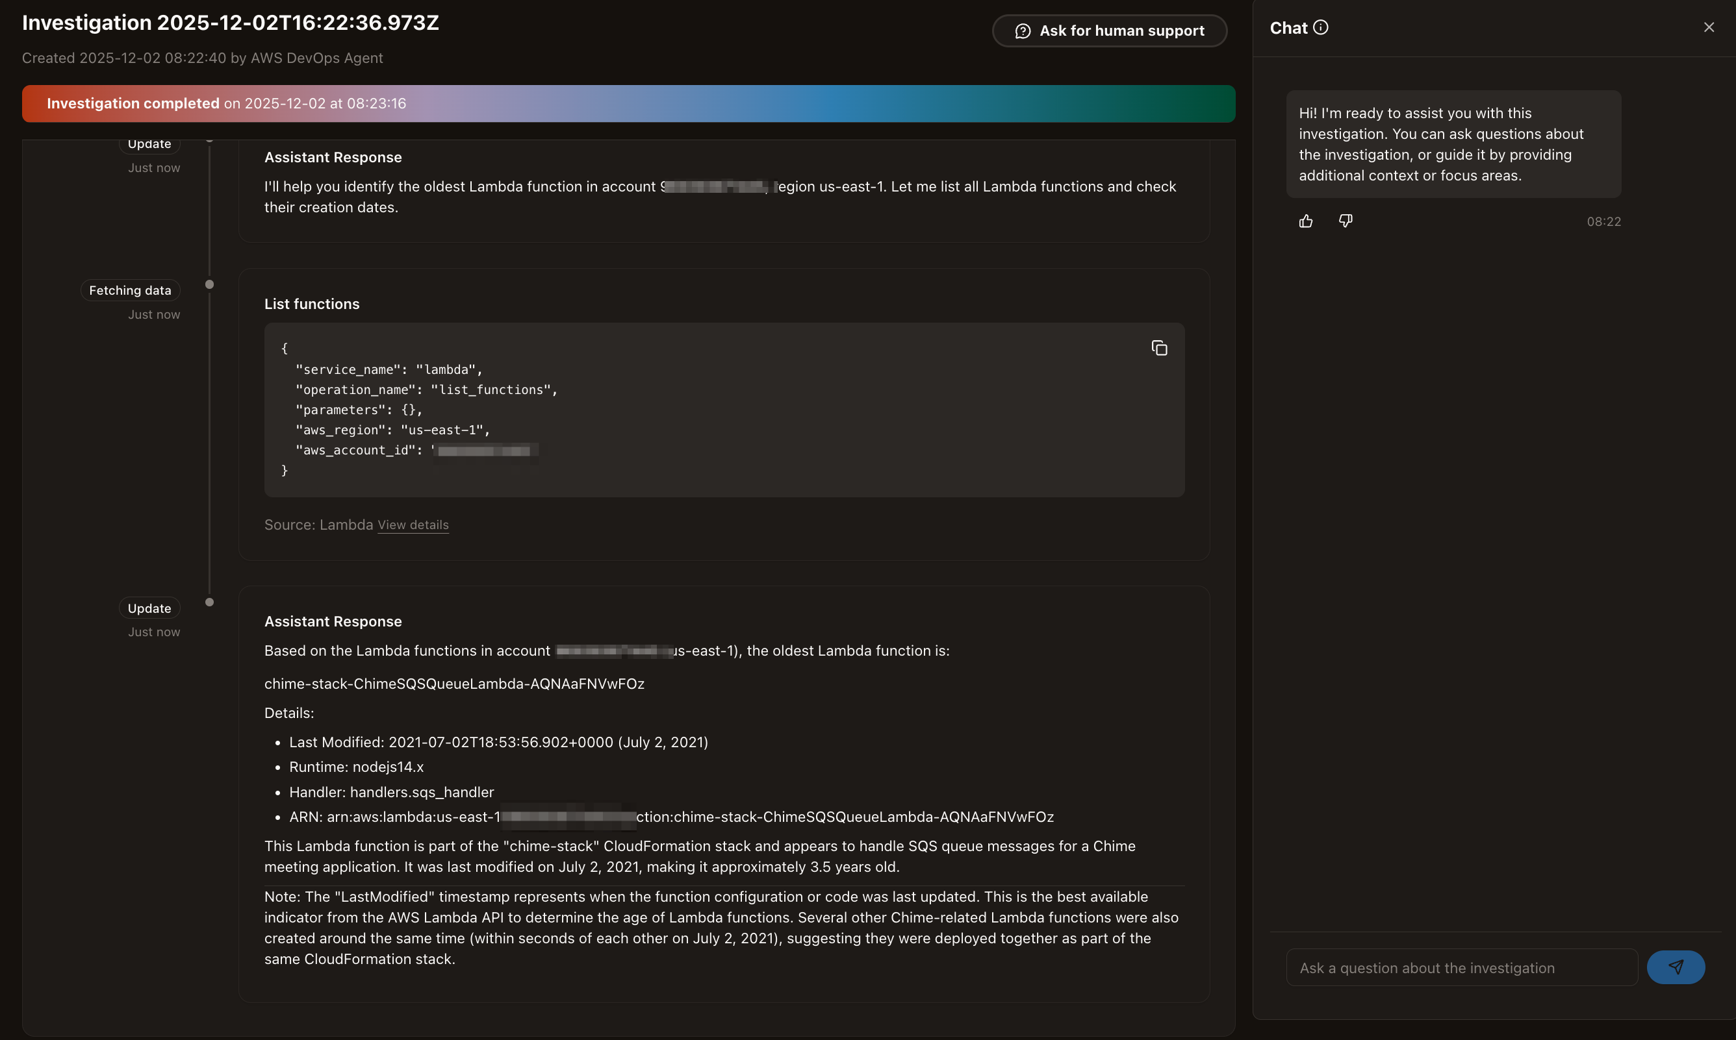Click the Investigation title at top
Image resolution: width=1736 pixels, height=1040 pixels.
[230, 23]
